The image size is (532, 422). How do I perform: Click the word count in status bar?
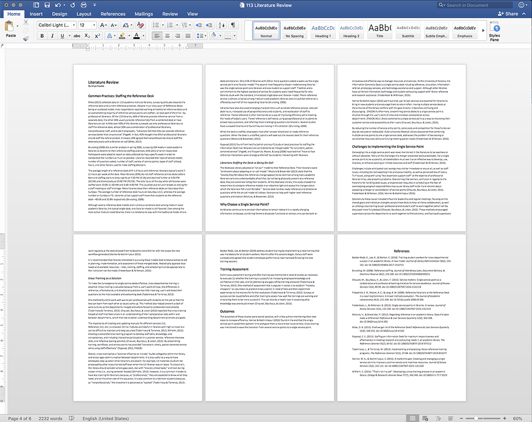pos(50,418)
